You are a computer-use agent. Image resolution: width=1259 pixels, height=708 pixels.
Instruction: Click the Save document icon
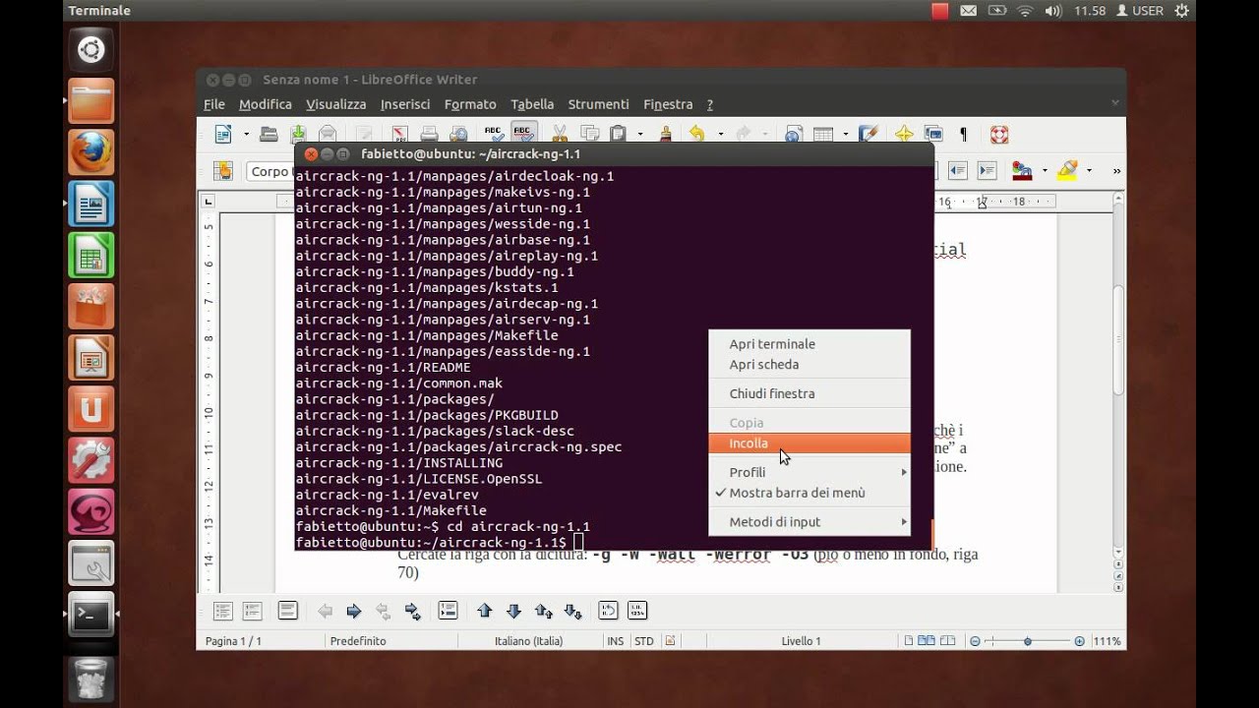coord(298,134)
